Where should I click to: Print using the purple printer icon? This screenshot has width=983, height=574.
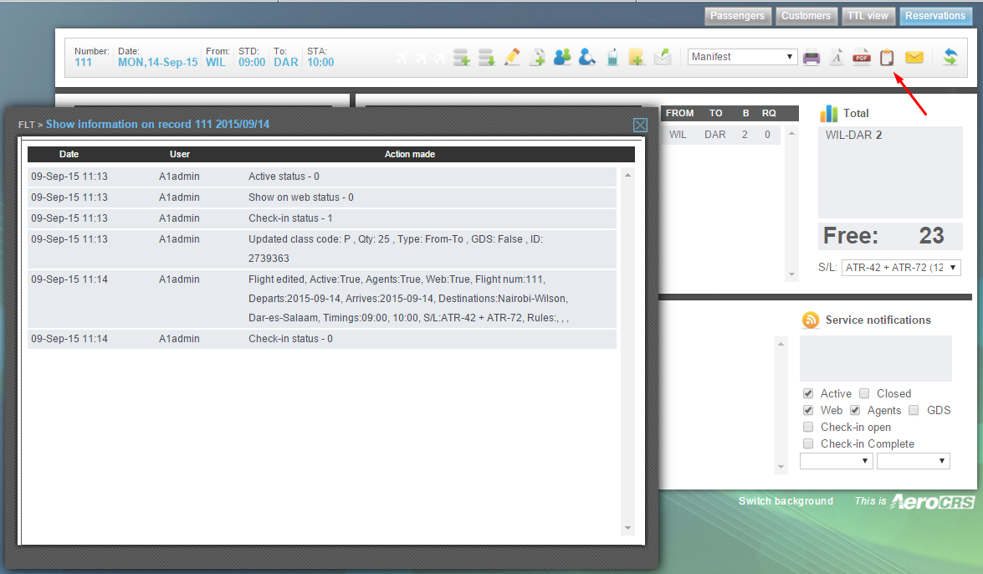click(x=811, y=57)
